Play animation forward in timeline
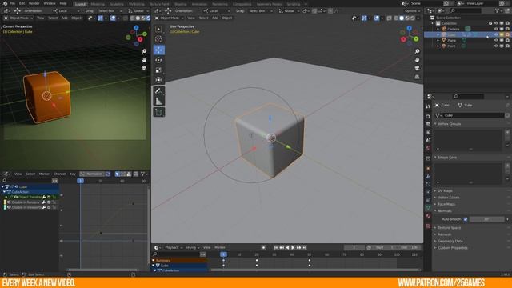This screenshot has width=512, height=288. (x=293, y=248)
